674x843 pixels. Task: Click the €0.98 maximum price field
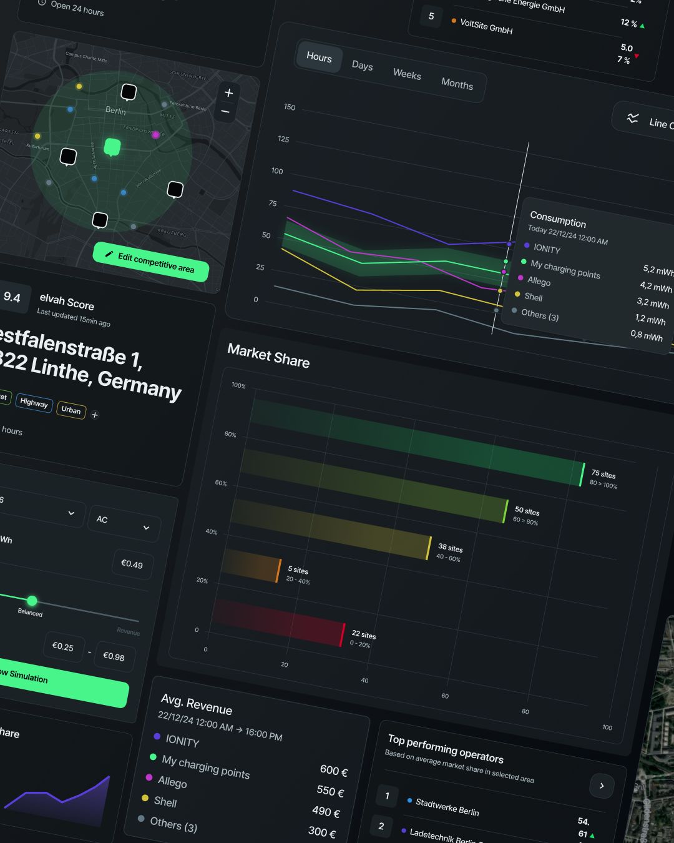114,656
